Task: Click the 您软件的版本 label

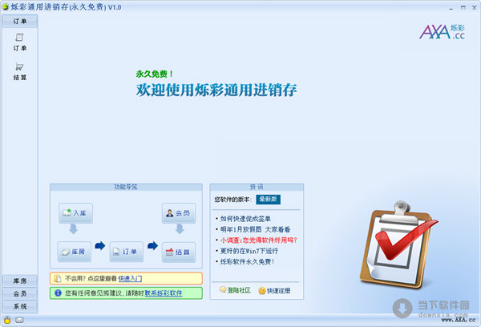Action: [x=232, y=200]
